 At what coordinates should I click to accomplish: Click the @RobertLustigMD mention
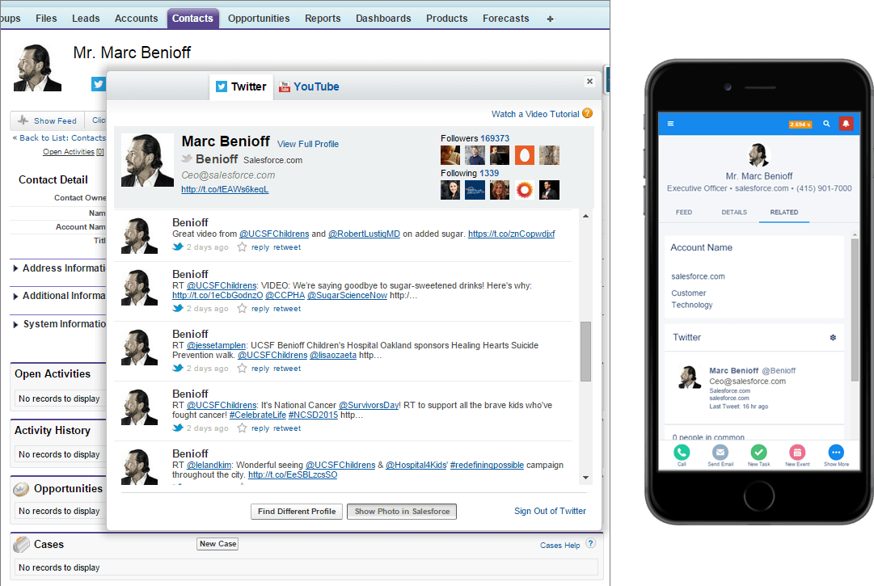364,234
